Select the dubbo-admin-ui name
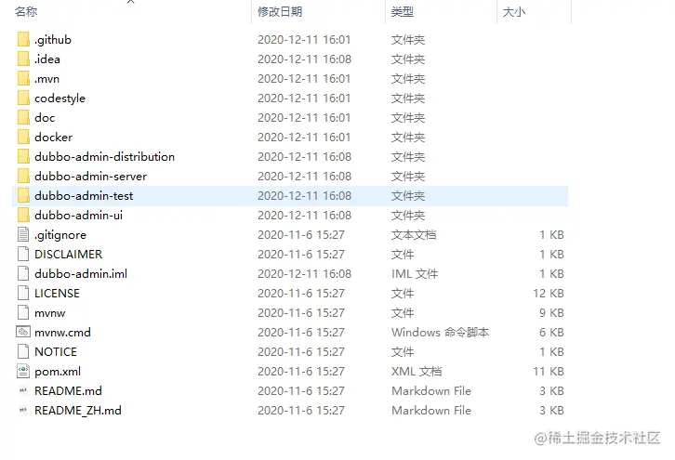675x460 pixels. coord(79,216)
